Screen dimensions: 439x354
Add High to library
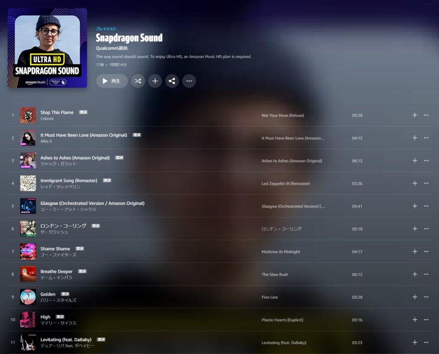coord(415,320)
